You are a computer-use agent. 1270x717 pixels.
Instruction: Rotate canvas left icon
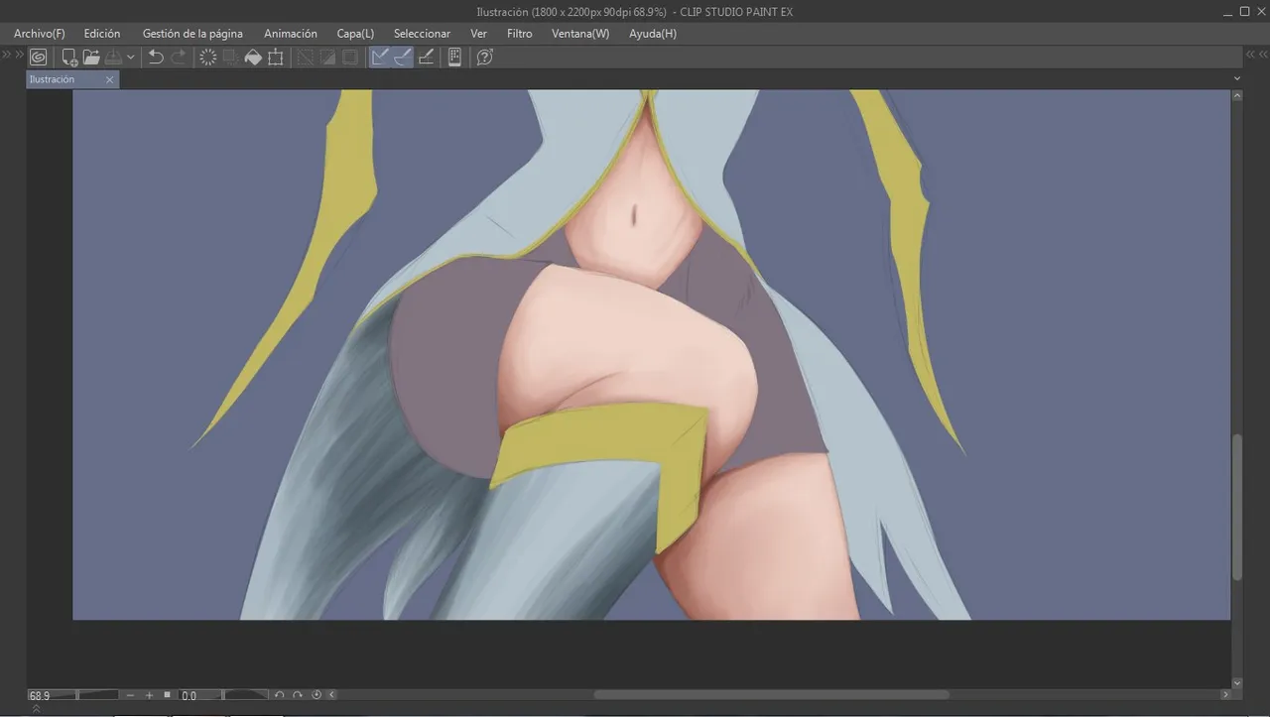[x=280, y=695]
